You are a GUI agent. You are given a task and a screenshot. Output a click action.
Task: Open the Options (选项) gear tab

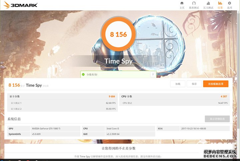point(229,5)
